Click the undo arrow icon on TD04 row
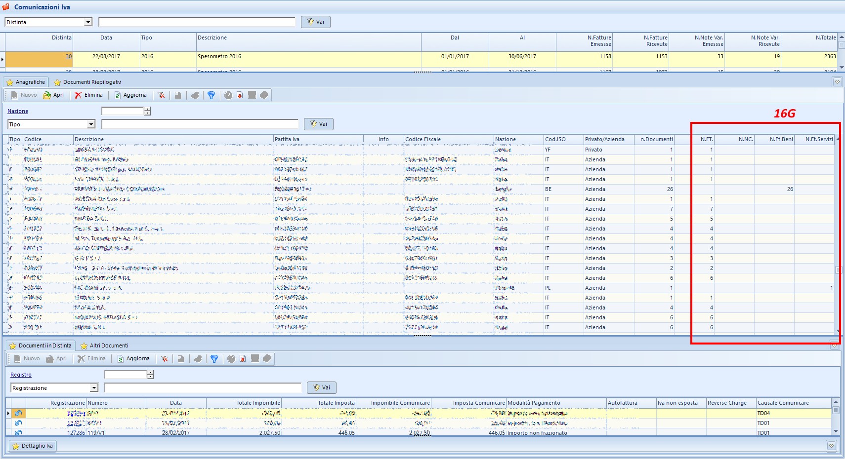The width and height of the screenshot is (845, 459). [x=18, y=413]
